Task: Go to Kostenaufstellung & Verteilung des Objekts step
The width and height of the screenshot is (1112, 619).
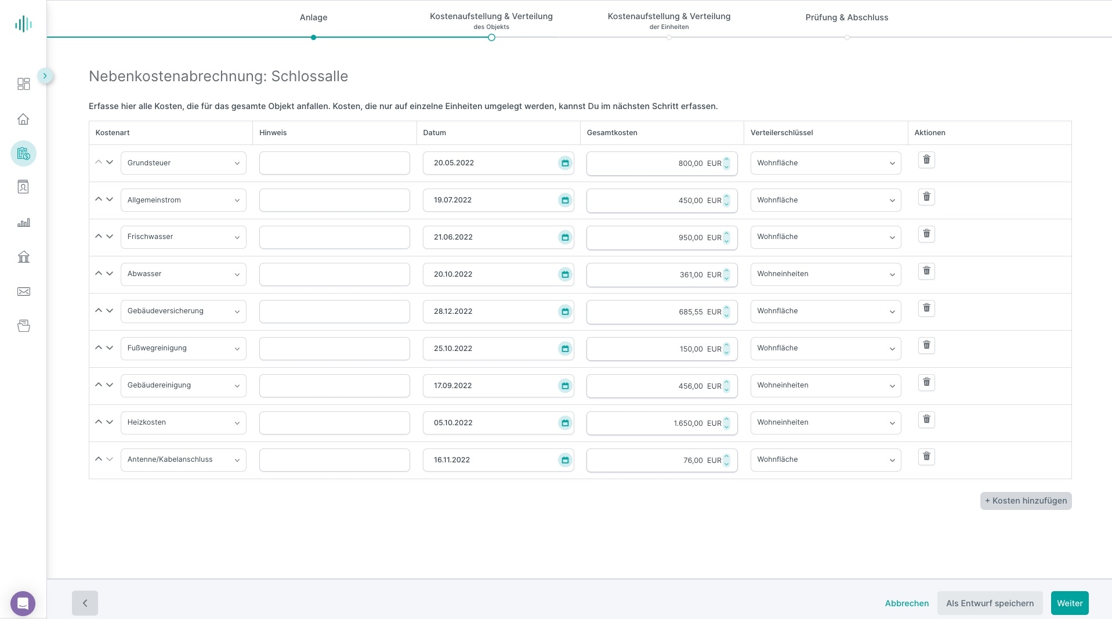Action: 491,21
